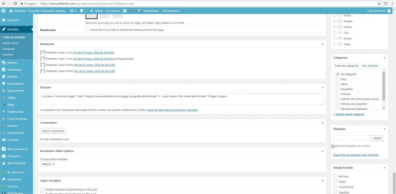The height and width of the screenshot is (194, 396).
Task: Collapse the Etiquetas panel
Action: click(x=384, y=129)
